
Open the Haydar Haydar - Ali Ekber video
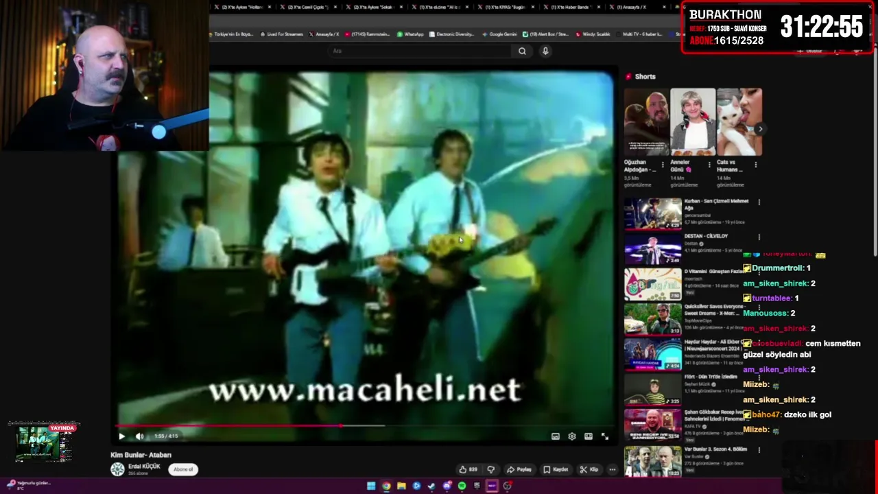[653, 354]
